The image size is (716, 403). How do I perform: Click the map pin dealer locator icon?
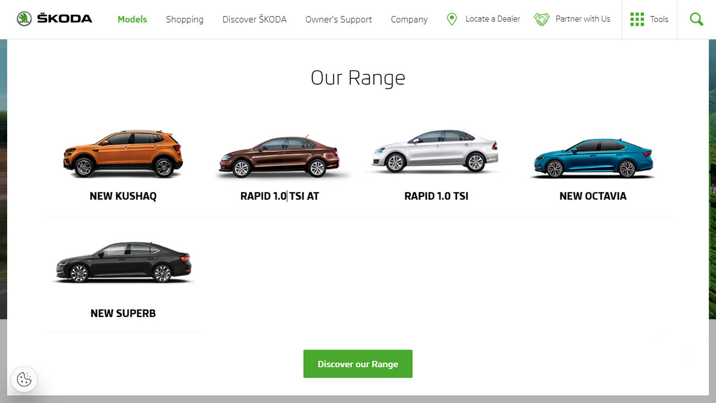pyautogui.click(x=452, y=19)
